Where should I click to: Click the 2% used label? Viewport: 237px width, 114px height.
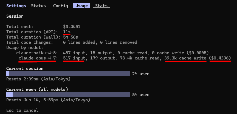141,74
